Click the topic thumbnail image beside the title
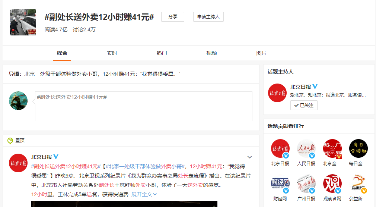The height and width of the screenshot is (207, 376). tap(23, 22)
